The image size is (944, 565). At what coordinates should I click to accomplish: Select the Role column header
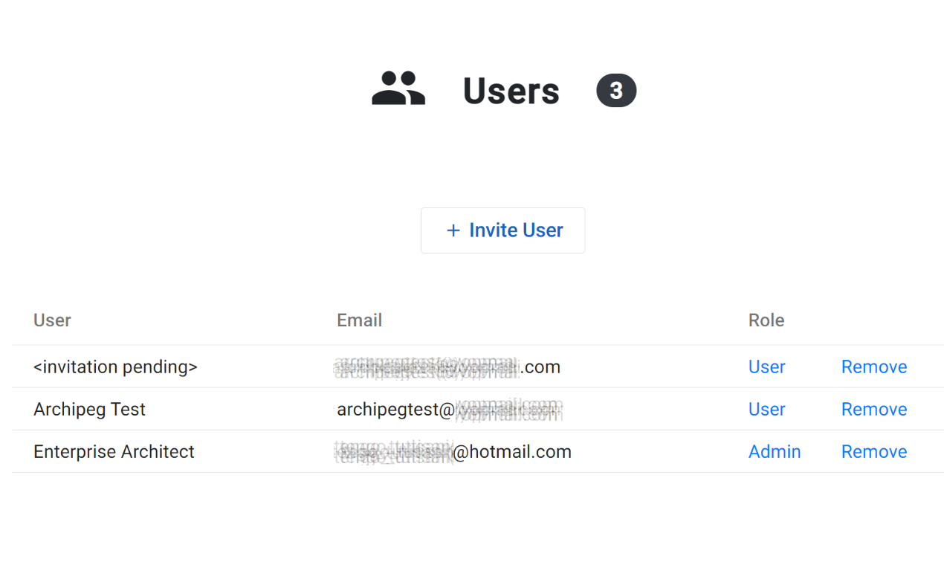[x=766, y=320]
